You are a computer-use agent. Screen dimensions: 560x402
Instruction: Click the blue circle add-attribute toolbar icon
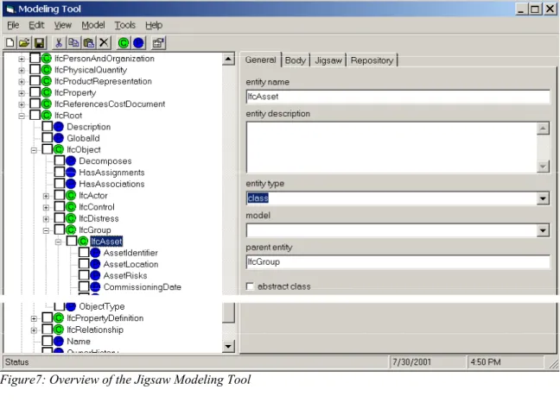pyautogui.click(x=138, y=43)
